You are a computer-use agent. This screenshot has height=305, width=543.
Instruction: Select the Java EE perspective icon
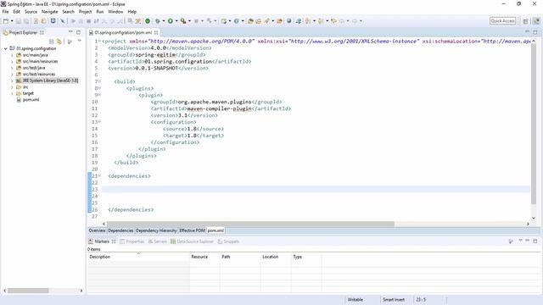[536, 21]
